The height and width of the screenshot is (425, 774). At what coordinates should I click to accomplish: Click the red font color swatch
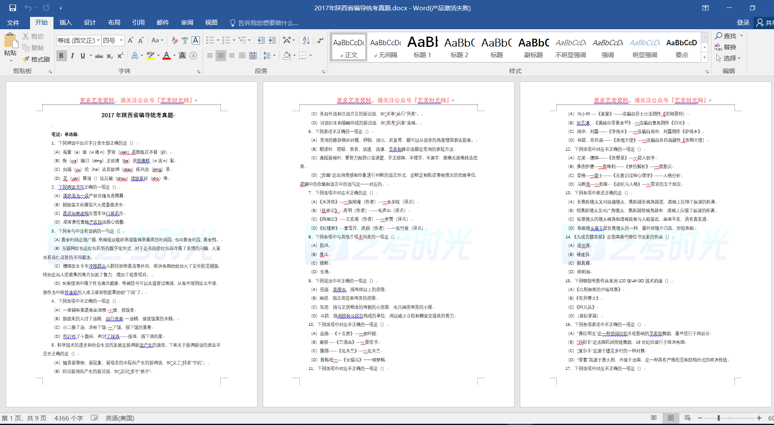[167, 56]
